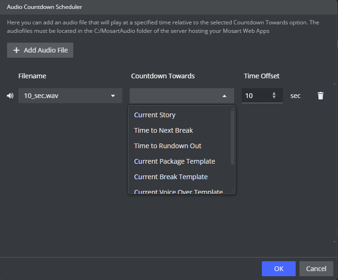
Task: Pick Time to Rundown Out option
Action: tap(167, 146)
